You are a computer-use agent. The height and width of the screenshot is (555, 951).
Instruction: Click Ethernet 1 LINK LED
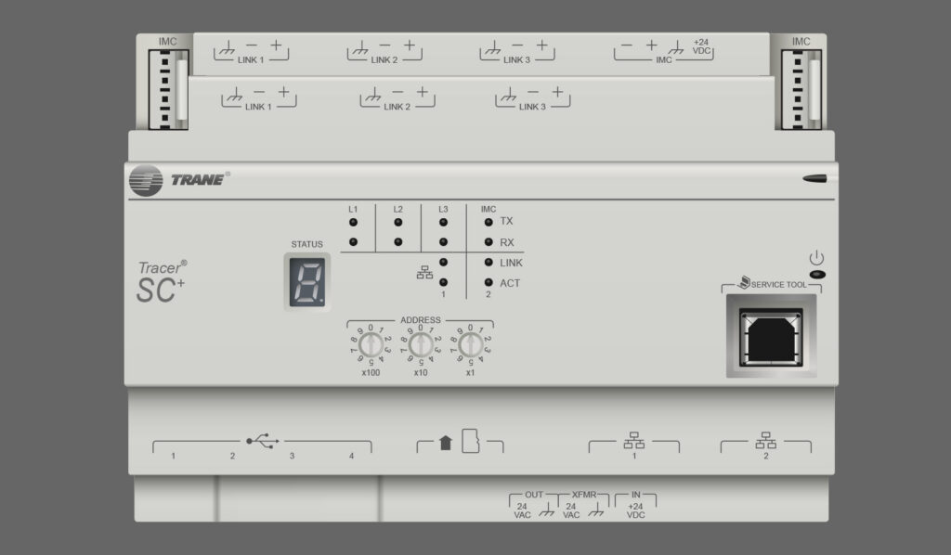443,263
